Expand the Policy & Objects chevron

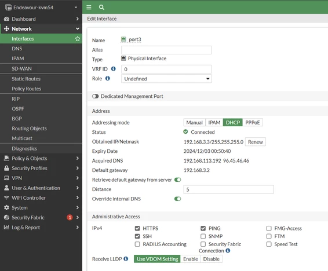[x=78, y=159]
